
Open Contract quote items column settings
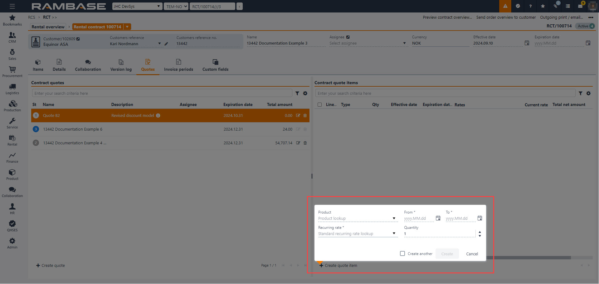point(588,94)
